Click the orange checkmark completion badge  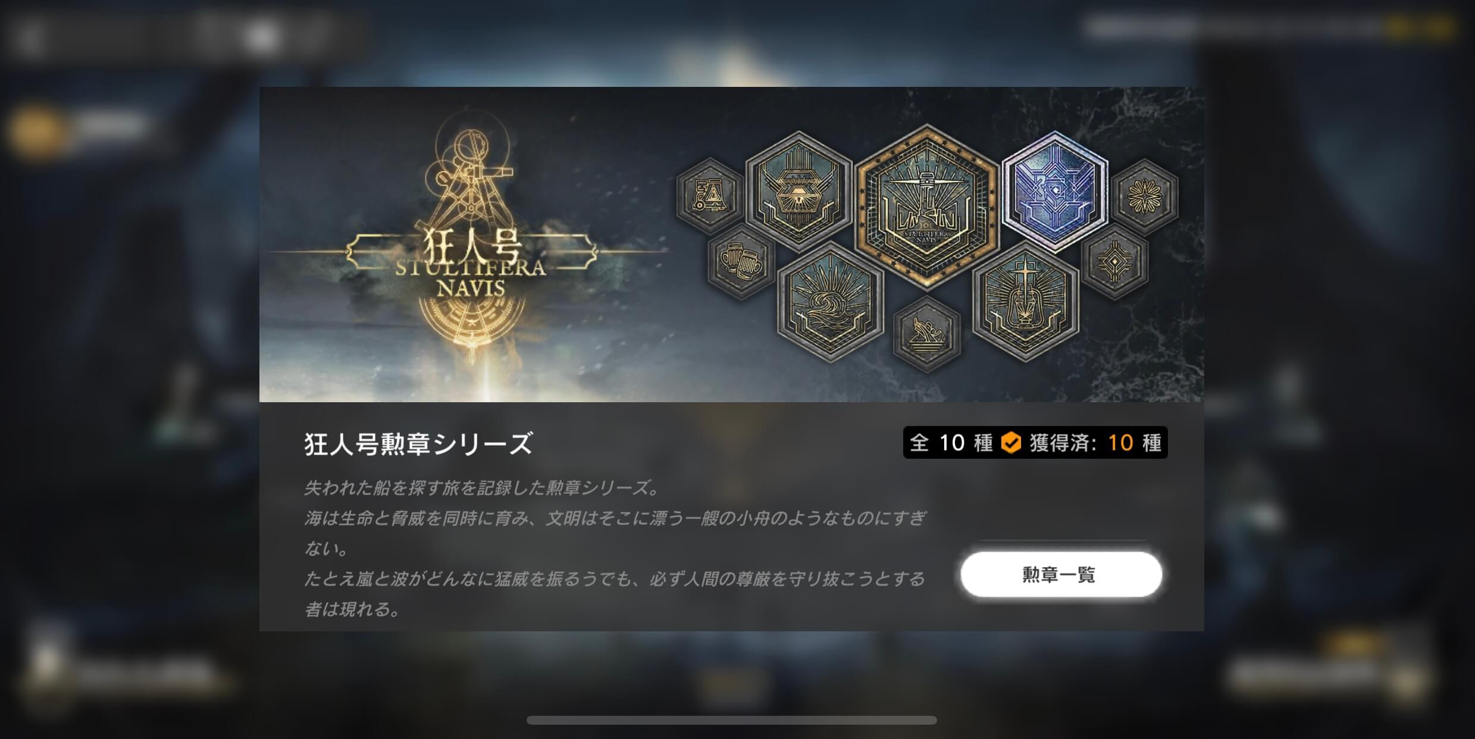1011,443
